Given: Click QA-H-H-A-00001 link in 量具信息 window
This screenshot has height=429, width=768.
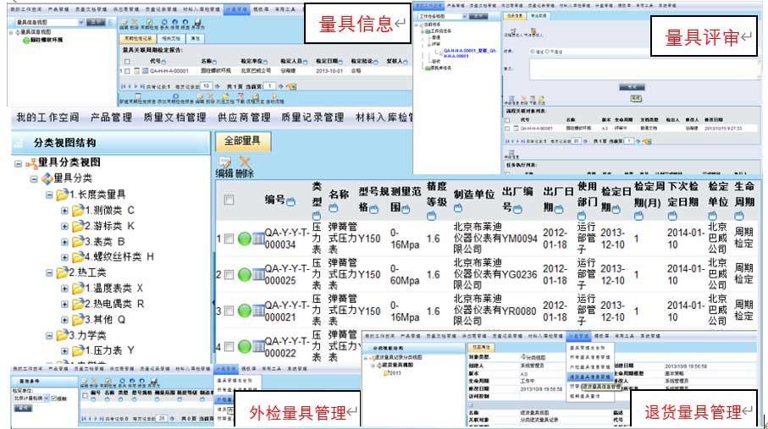Looking at the screenshot, I should tap(169, 71).
